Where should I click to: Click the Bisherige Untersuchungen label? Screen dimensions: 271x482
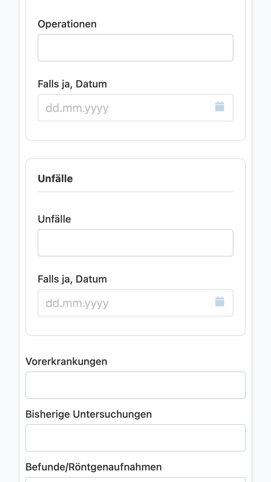point(89,414)
